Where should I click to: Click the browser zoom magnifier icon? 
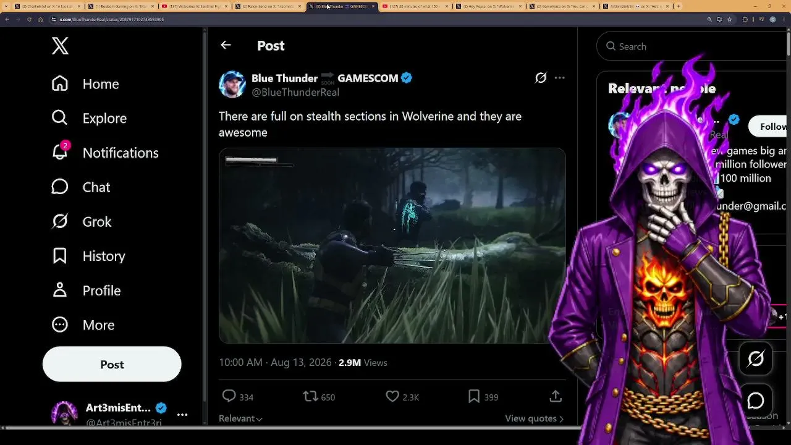[x=709, y=19]
